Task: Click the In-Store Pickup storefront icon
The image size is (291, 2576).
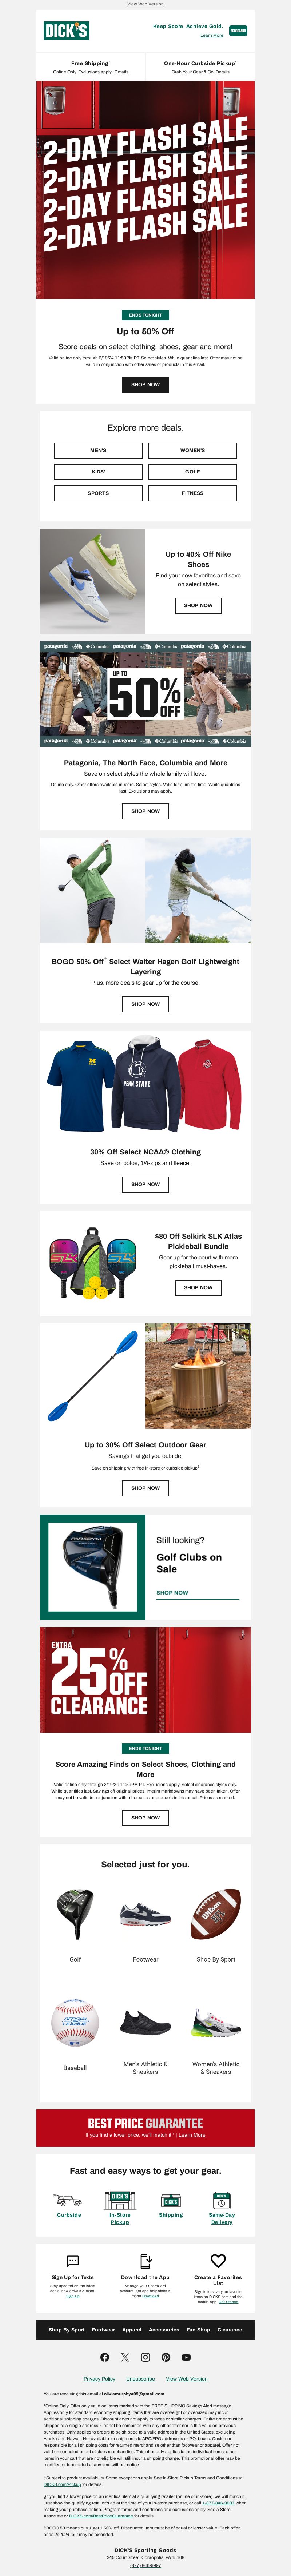Action: pyautogui.click(x=120, y=2199)
